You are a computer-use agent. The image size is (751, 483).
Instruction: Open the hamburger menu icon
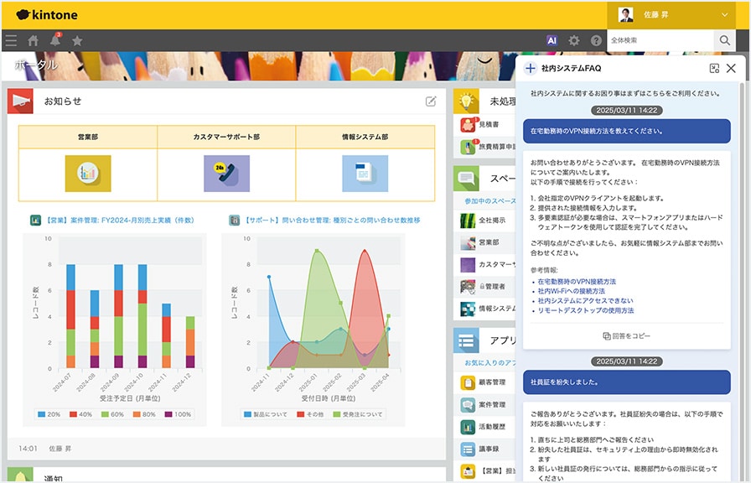pos(11,41)
